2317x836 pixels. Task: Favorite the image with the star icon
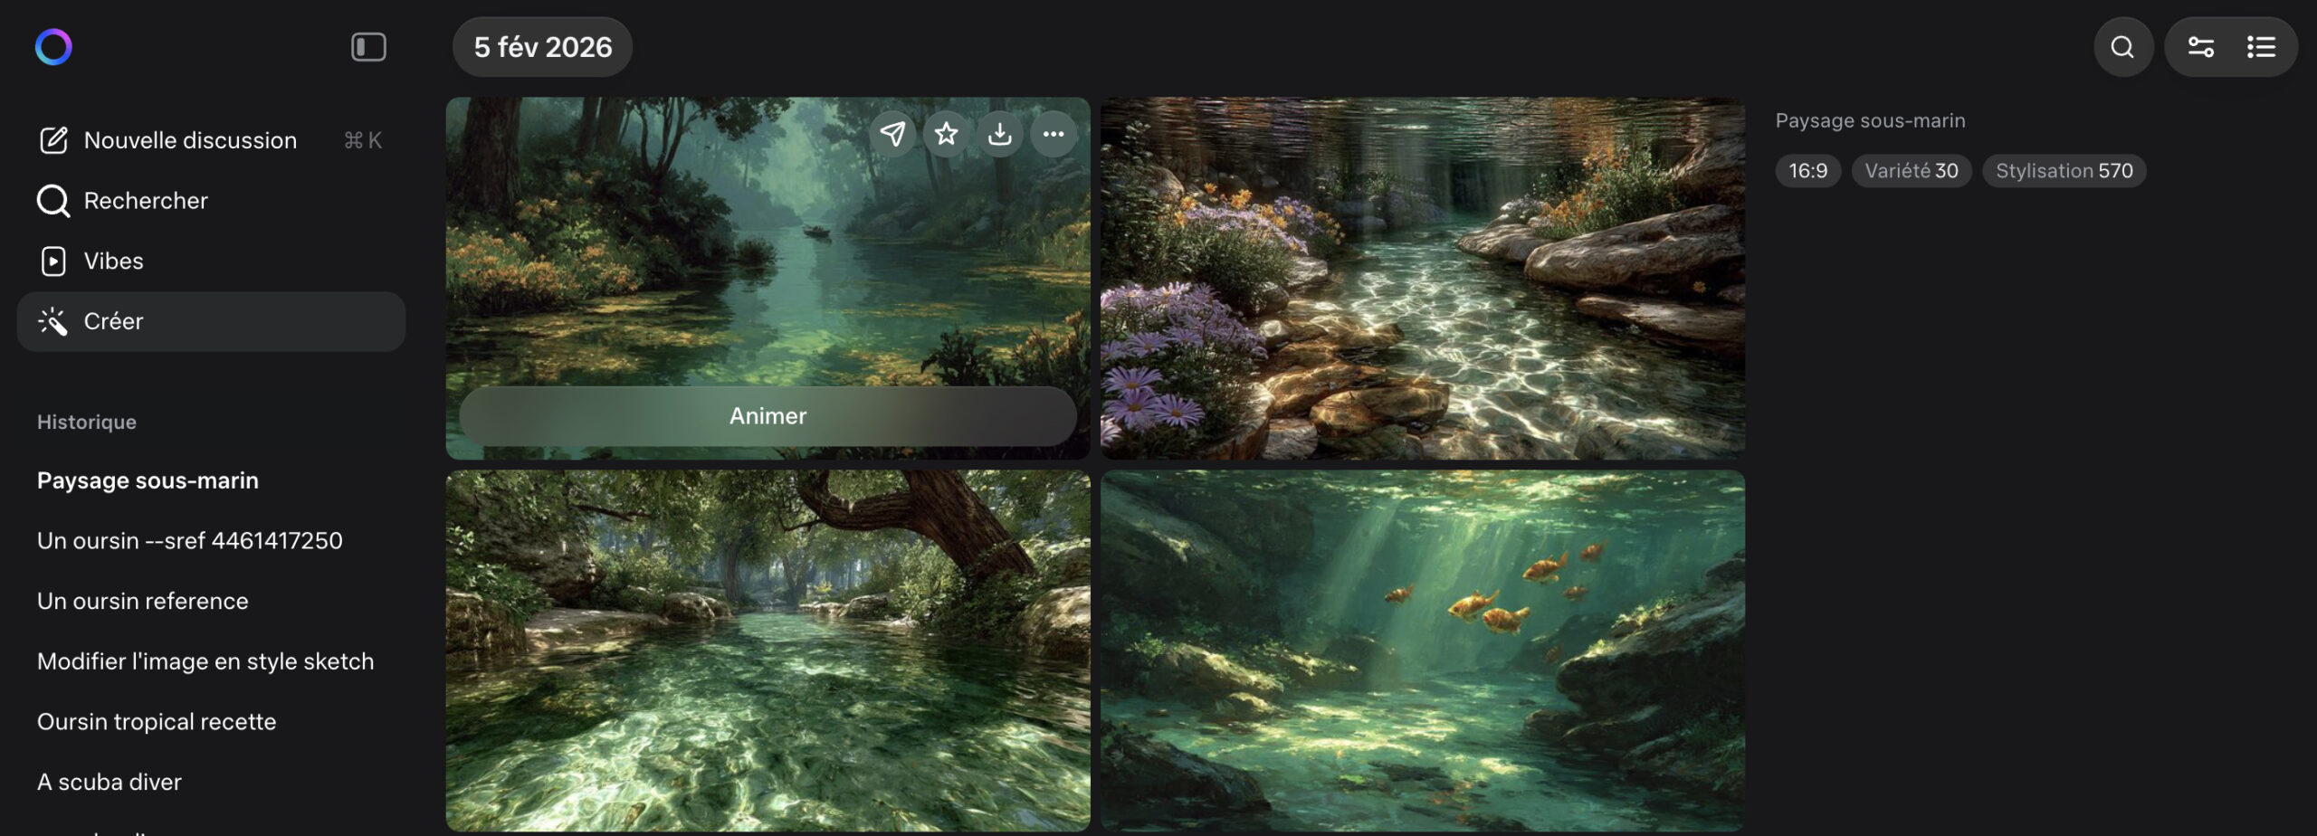coord(947,134)
